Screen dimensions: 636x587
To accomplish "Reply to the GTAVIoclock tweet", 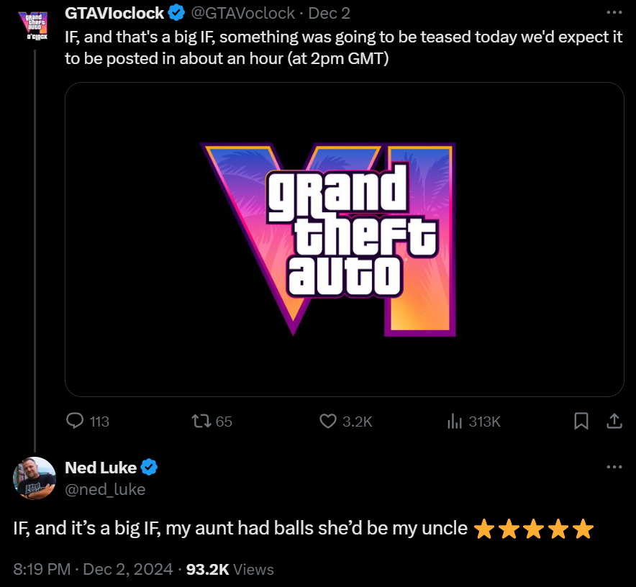I will (76, 421).
